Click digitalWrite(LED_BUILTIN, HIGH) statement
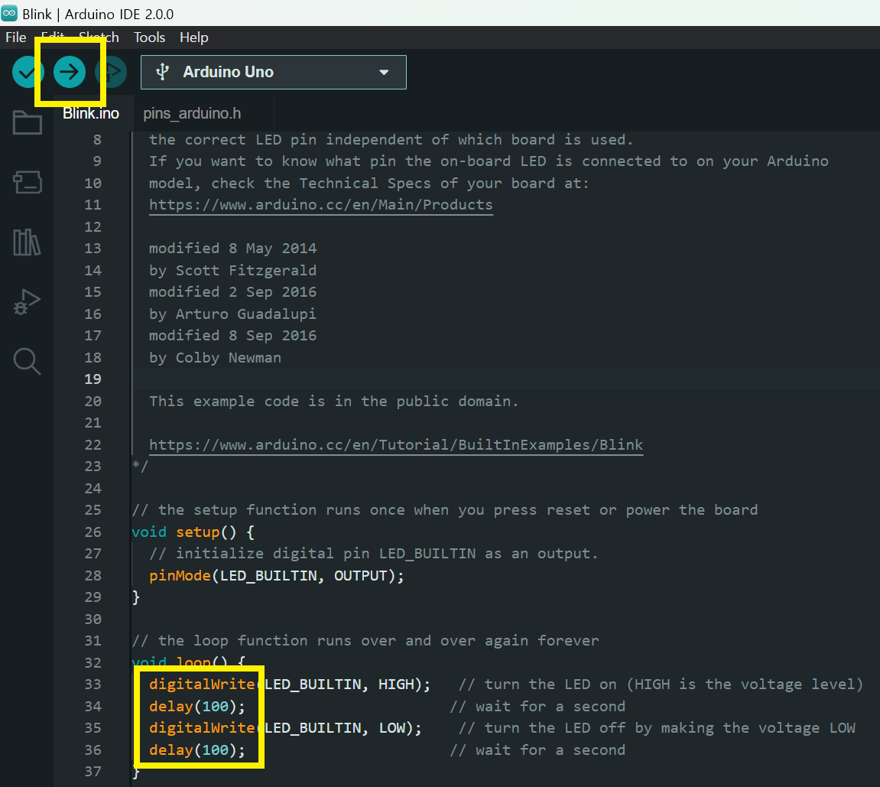This screenshot has height=787, width=880. click(x=290, y=685)
